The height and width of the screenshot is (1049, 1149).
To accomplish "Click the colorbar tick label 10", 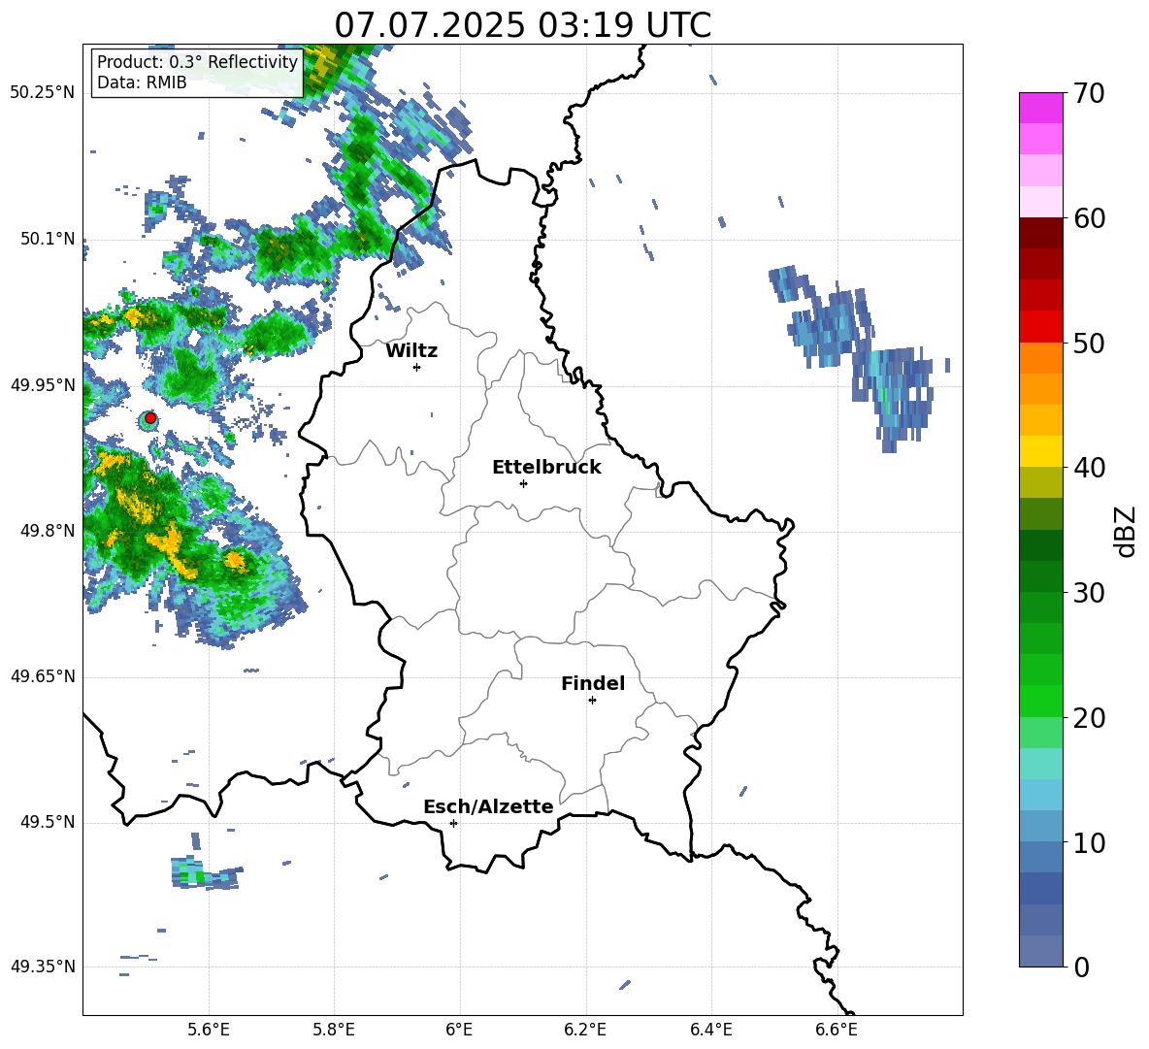I will click(1089, 843).
